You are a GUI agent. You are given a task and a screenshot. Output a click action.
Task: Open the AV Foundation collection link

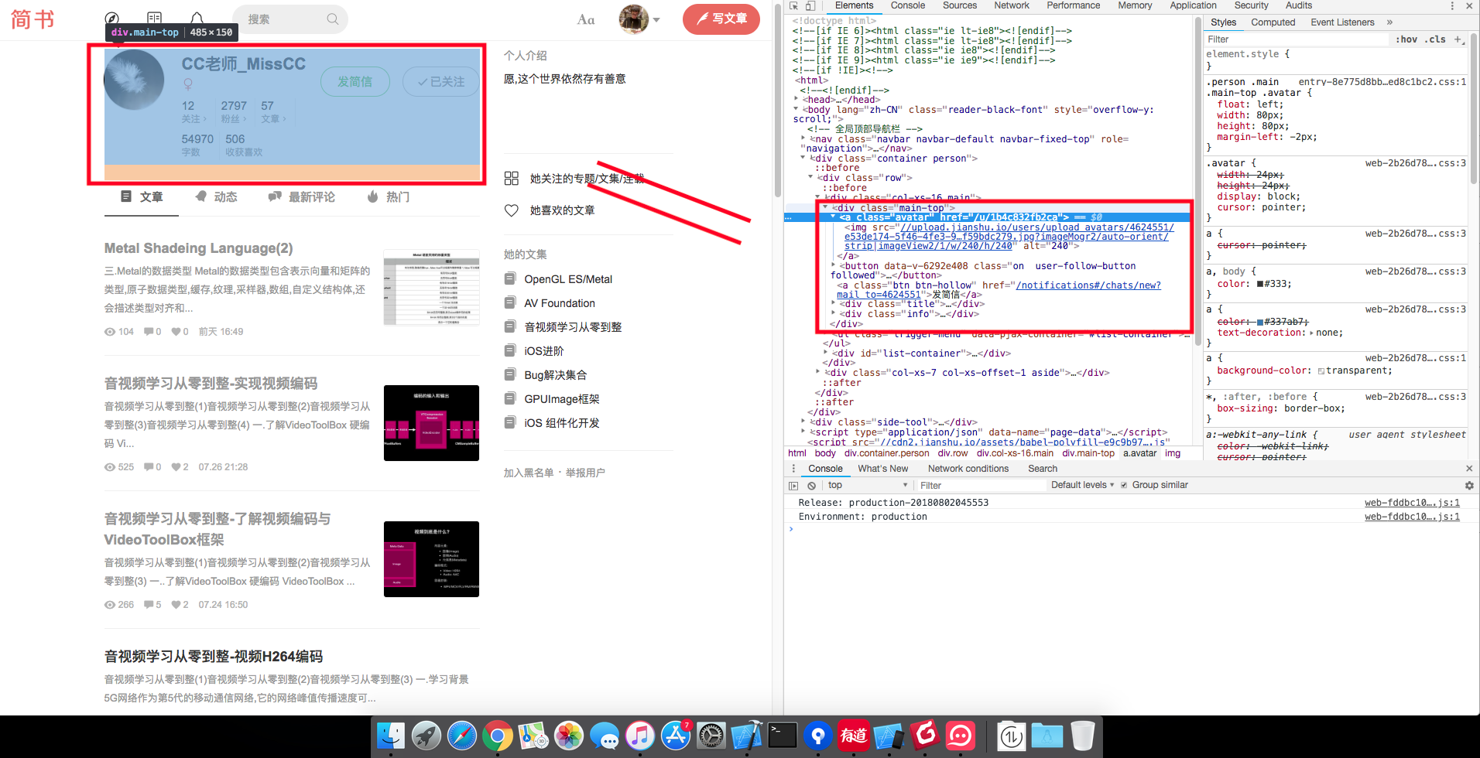(560, 303)
